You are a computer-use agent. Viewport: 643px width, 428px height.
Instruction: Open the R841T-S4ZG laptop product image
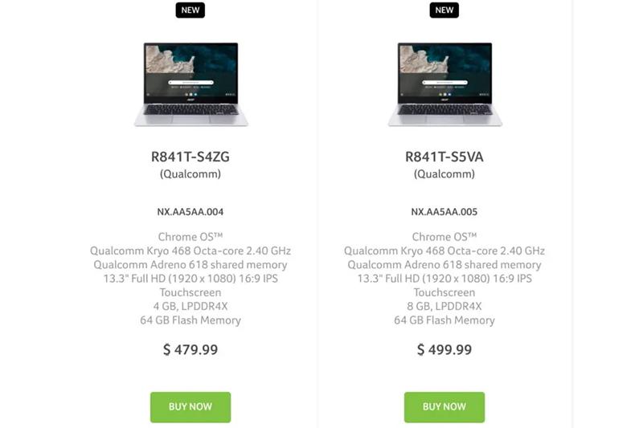point(190,84)
